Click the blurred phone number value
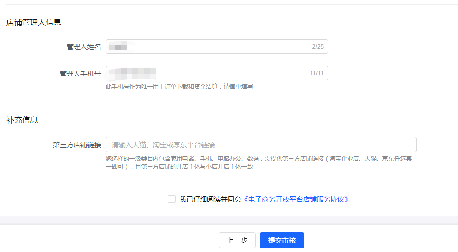The image size is (458, 252). tap(132, 73)
